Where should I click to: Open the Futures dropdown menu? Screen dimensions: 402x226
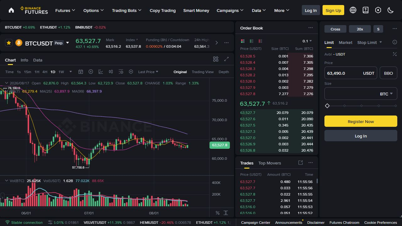click(x=65, y=10)
